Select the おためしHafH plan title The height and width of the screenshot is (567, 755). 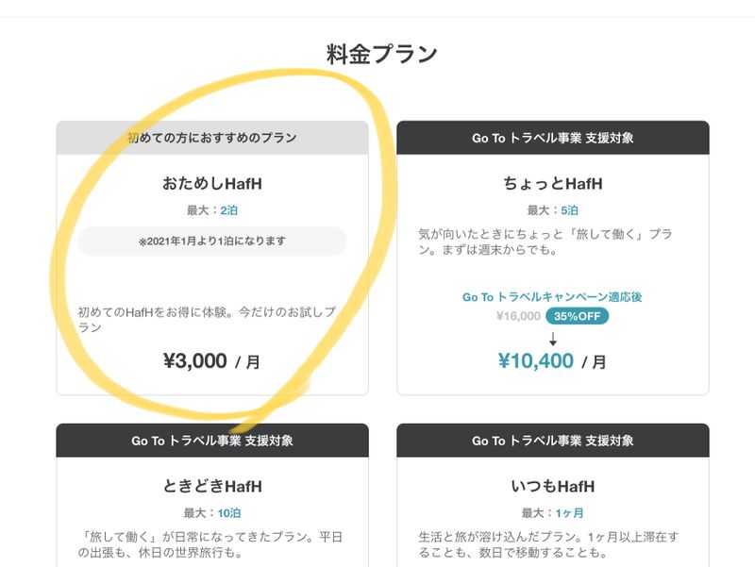(212, 183)
